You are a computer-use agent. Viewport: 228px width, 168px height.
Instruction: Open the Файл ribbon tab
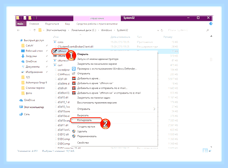pos(21,24)
